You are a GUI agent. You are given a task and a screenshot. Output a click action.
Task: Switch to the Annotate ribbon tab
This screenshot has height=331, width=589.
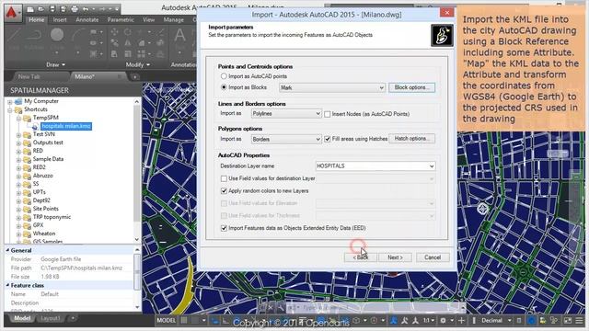[x=87, y=19]
